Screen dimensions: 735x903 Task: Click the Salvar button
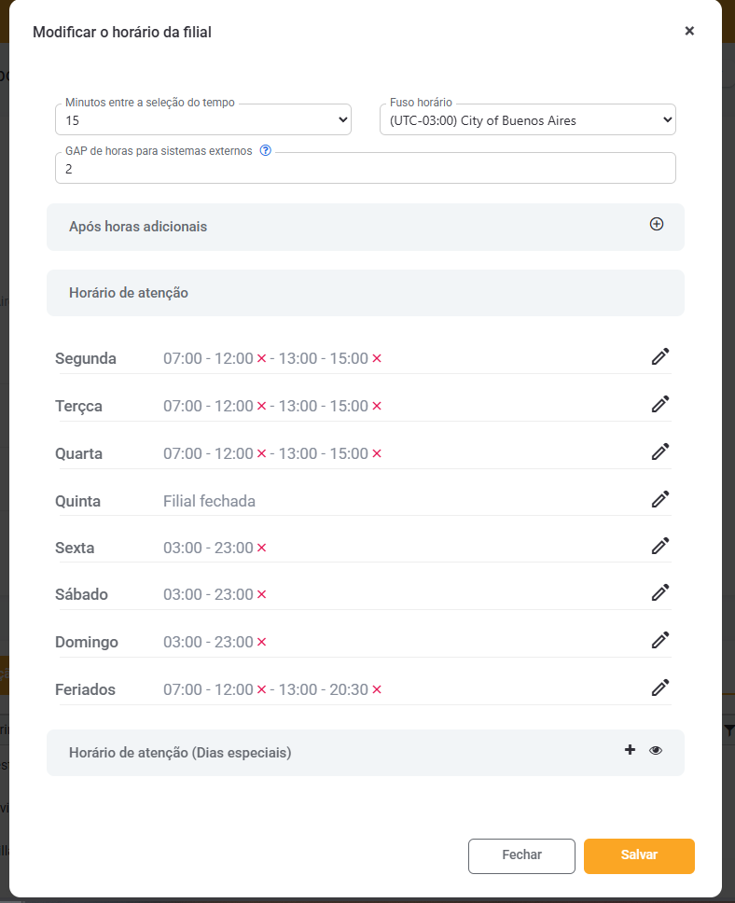click(x=639, y=855)
